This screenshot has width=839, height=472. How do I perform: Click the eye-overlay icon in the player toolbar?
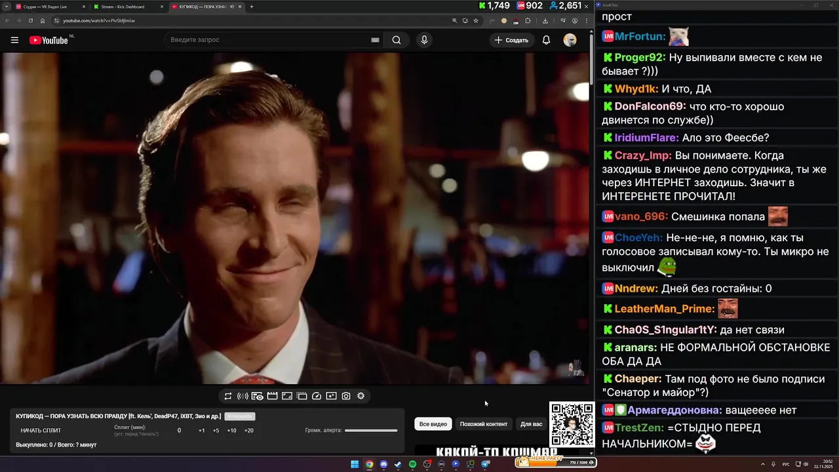click(x=257, y=396)
